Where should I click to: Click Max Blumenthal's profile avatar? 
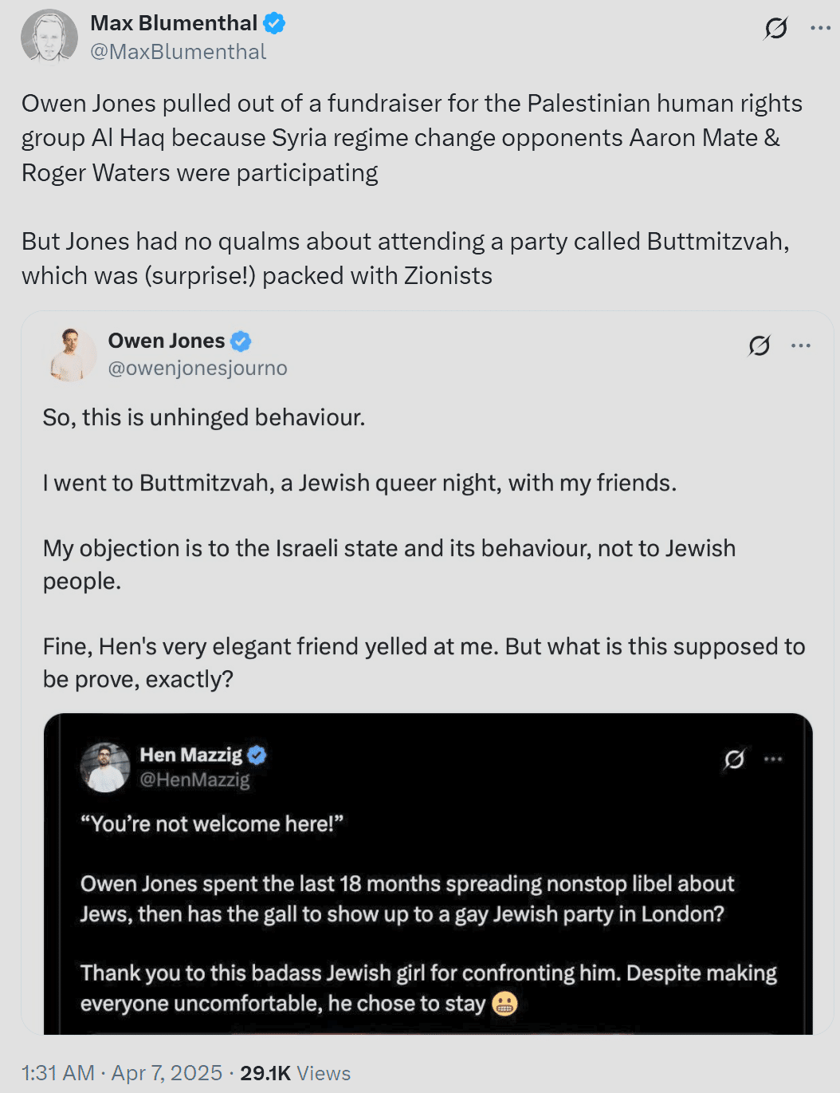(49, 36)
